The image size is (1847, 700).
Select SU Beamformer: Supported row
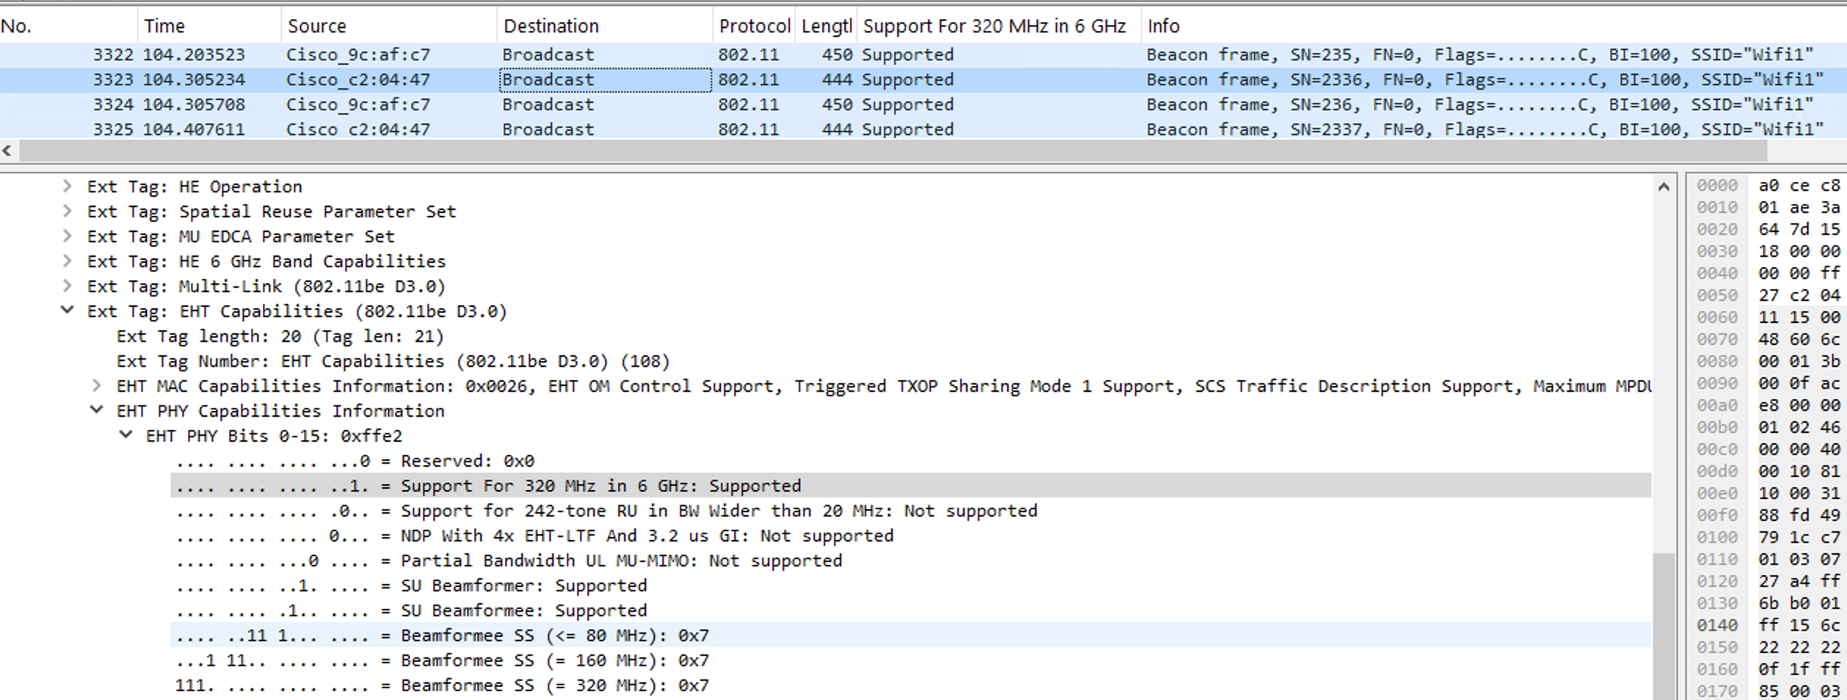point(911,586)
